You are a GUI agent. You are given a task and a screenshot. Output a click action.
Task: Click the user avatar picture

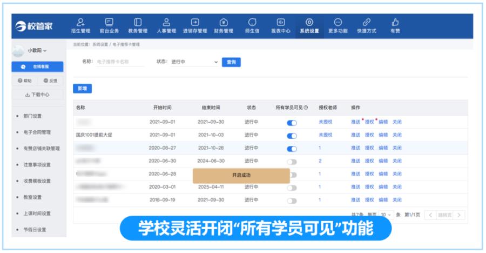tap(18, 51)
